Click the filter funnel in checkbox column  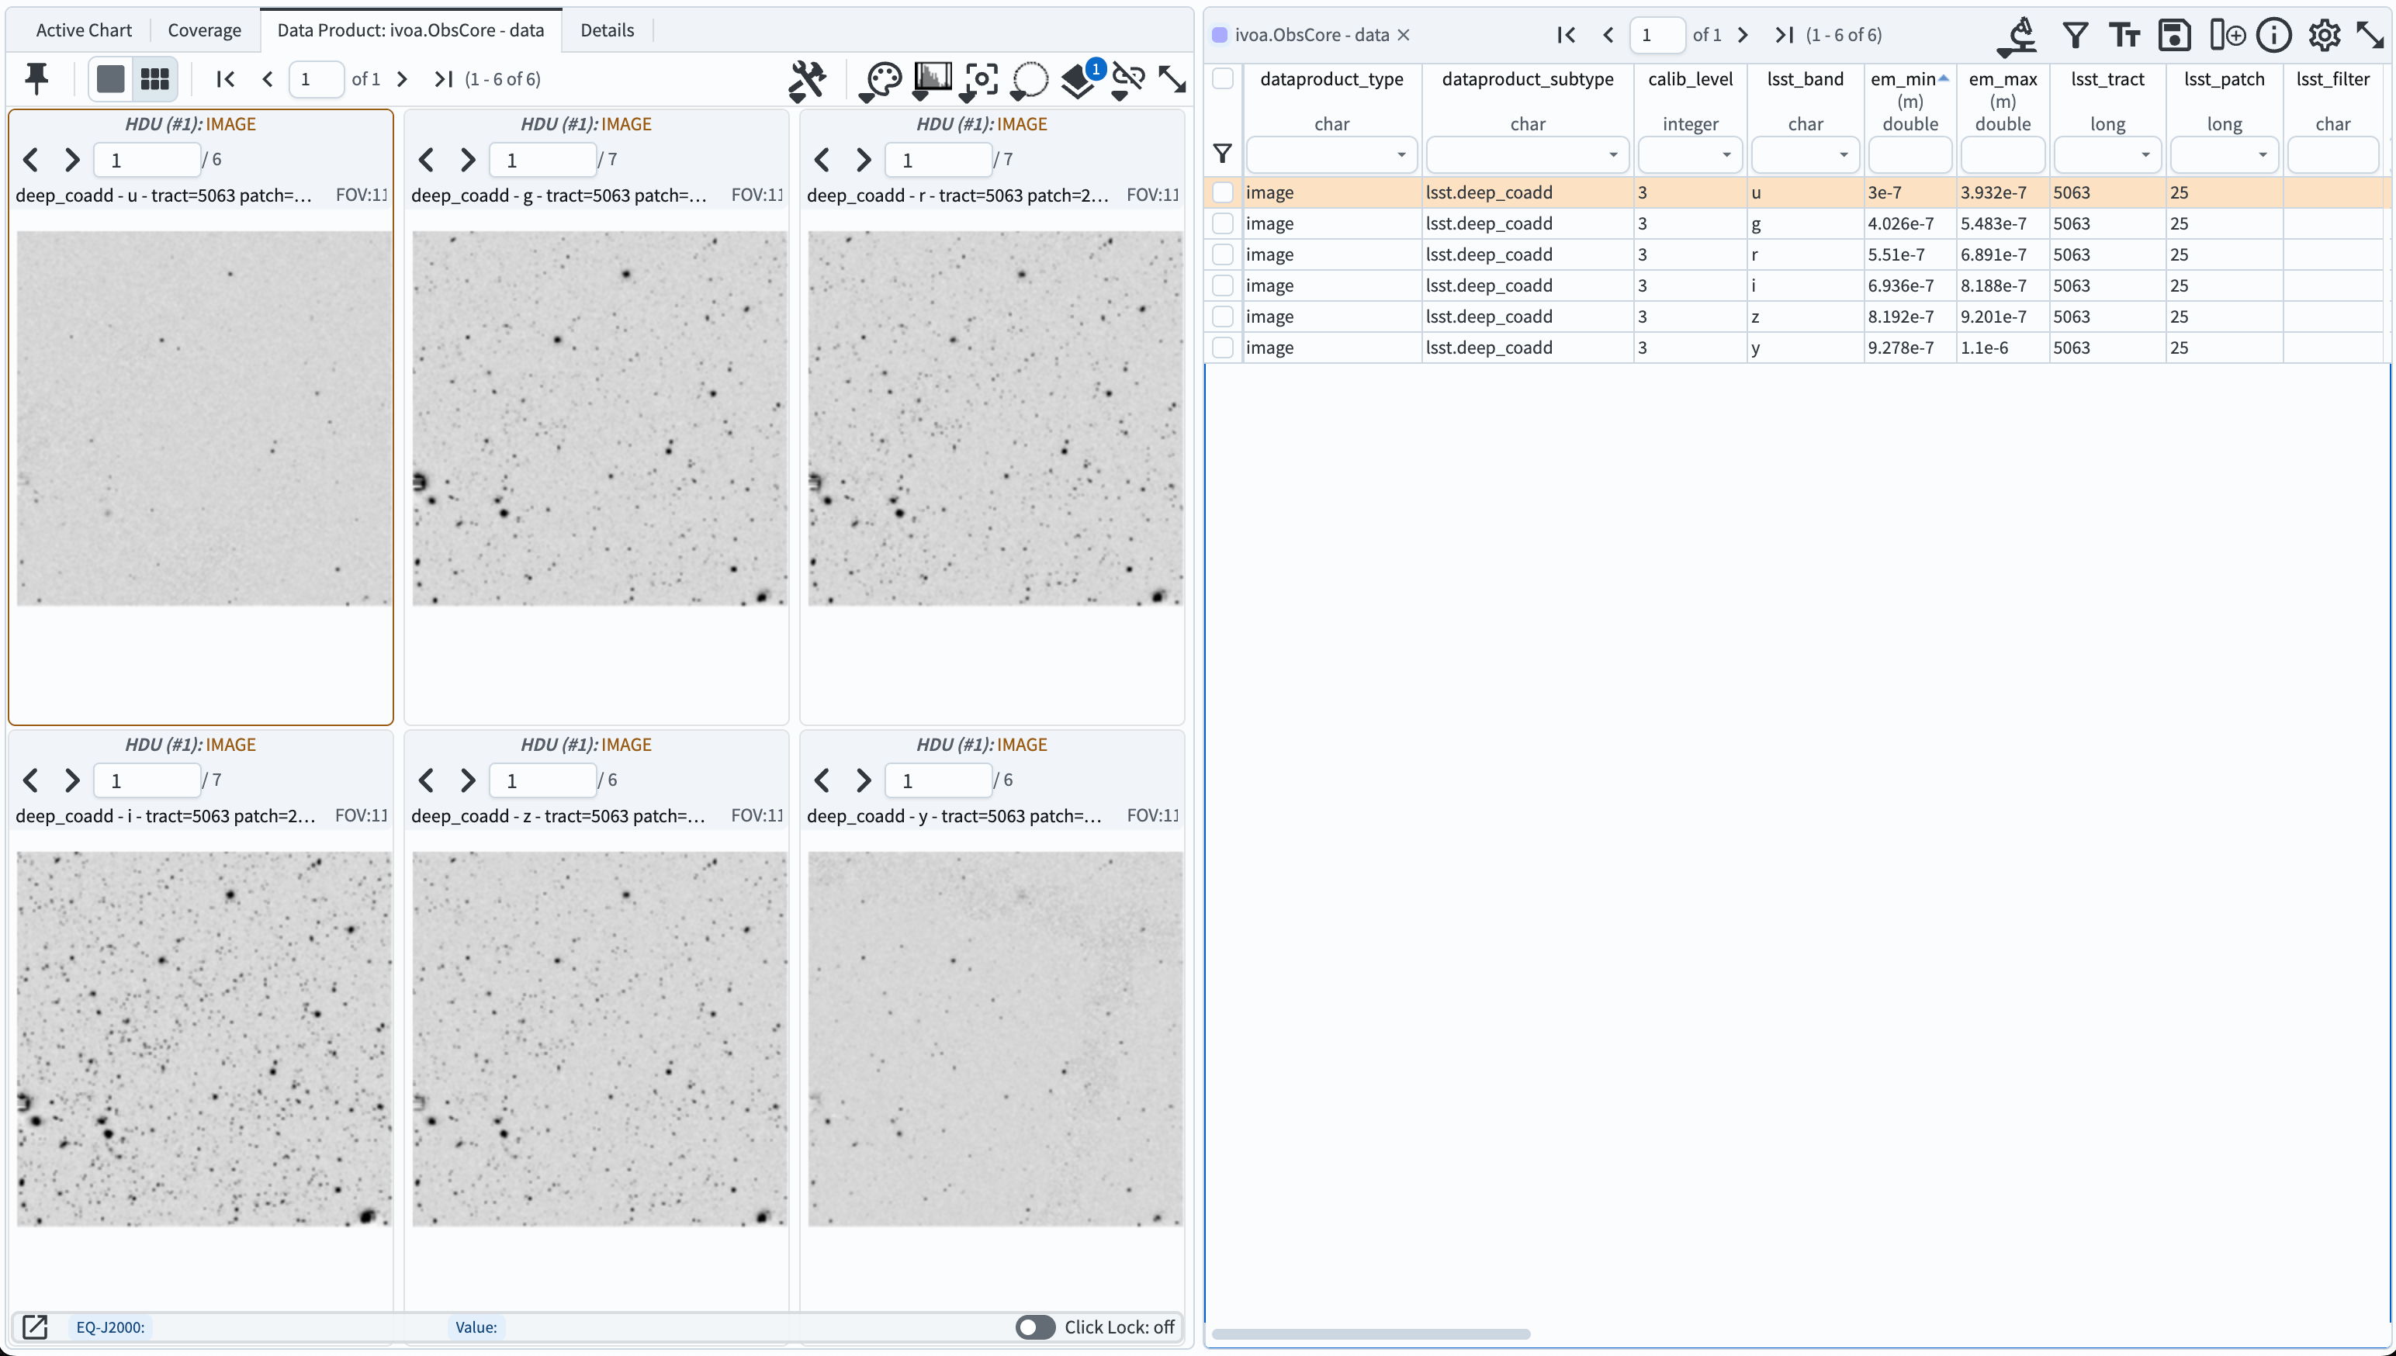pyautogui.click(x=1223, y=153)
